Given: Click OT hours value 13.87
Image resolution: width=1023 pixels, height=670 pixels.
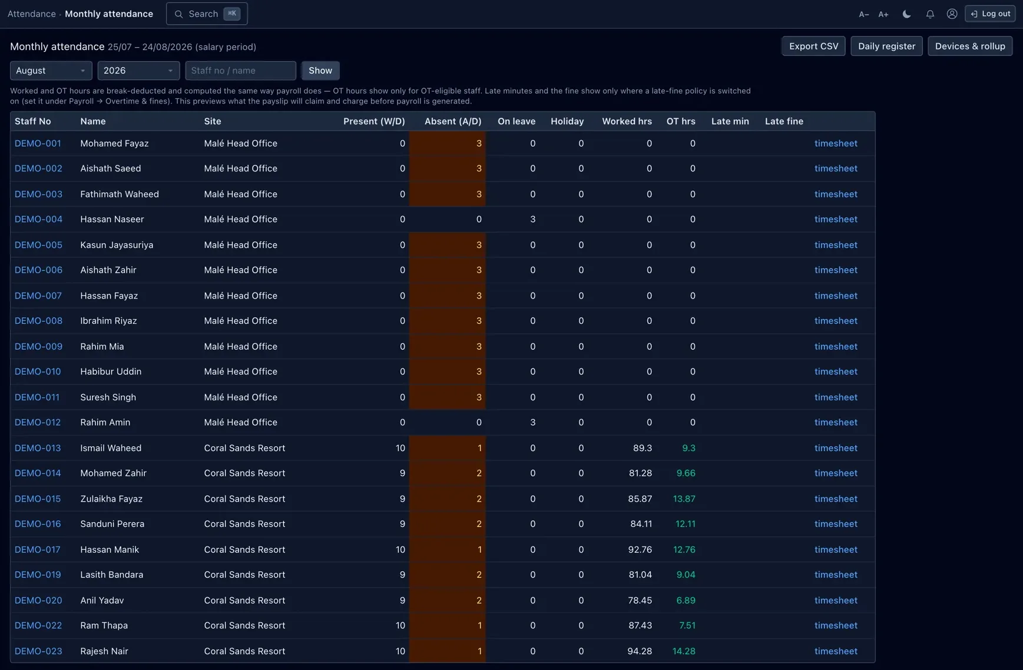Looking at the screenshot, I should (684, 499).
